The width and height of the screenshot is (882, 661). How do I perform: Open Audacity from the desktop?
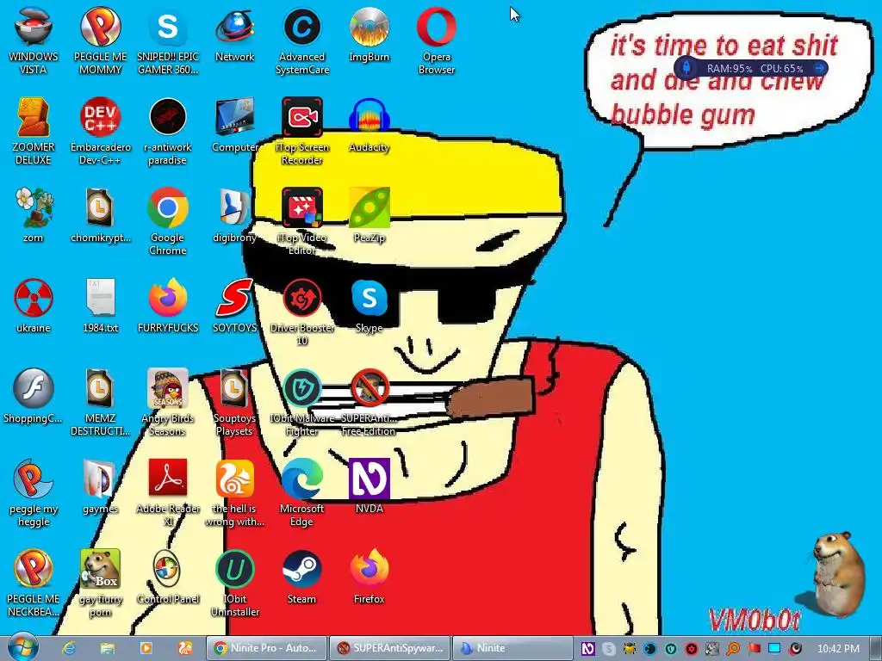(369, 126)
